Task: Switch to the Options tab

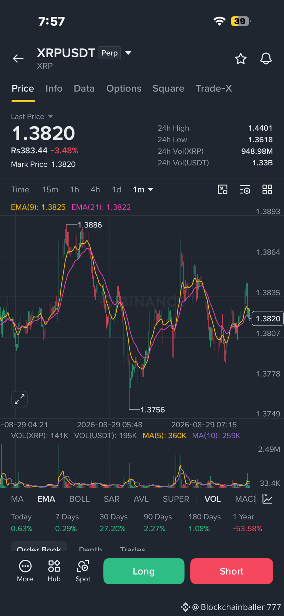Action: pyautogui.click(x=123, y=88)
